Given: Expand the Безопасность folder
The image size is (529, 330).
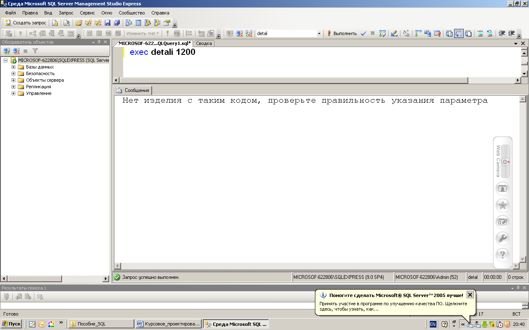Looking at the screenshot, I should (13, 73).
